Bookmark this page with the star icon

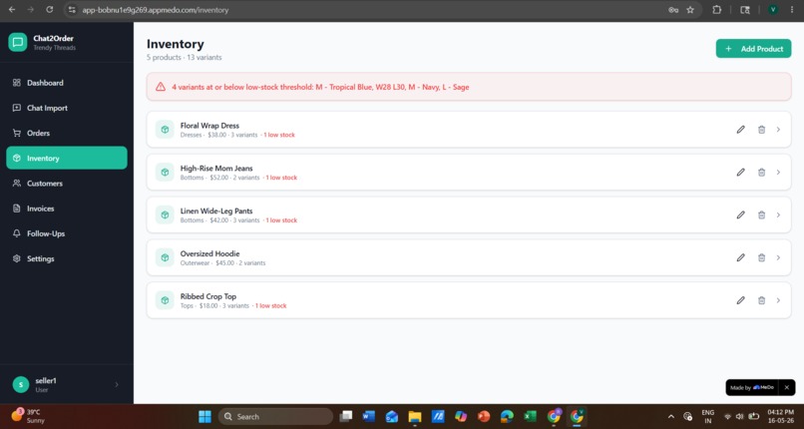[x=690, y=10]
